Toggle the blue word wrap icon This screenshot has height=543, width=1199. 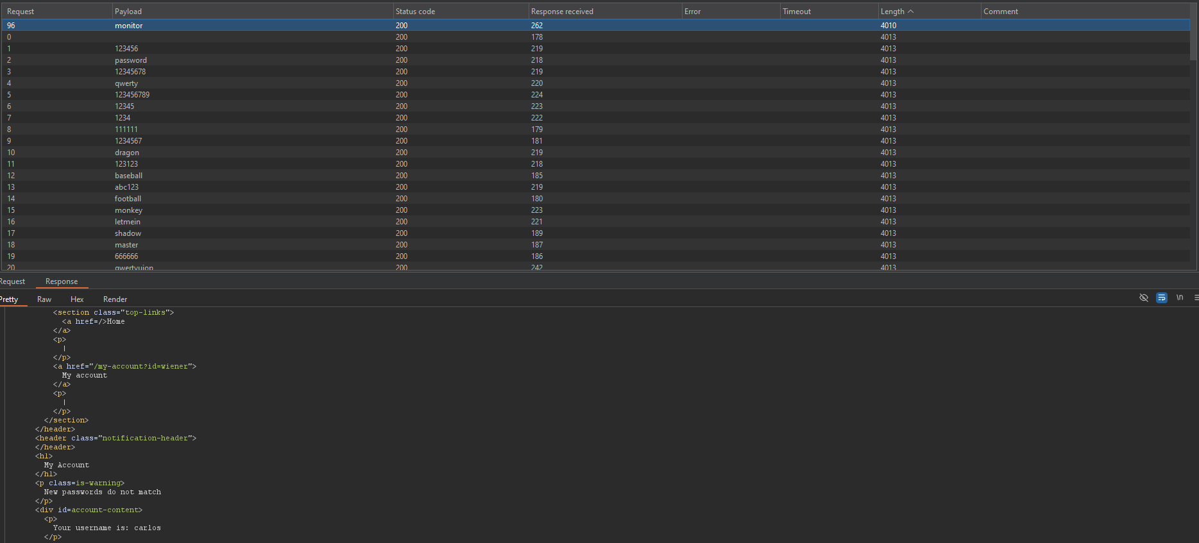tap(1161, 297)
